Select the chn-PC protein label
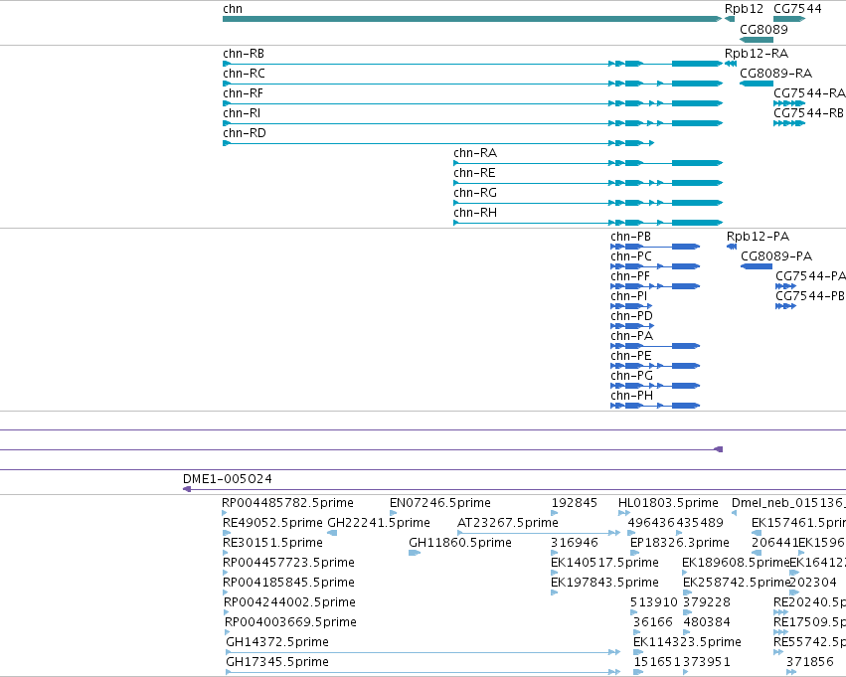Viewport: 846px width, 677px height. click(x=631, y=256)
